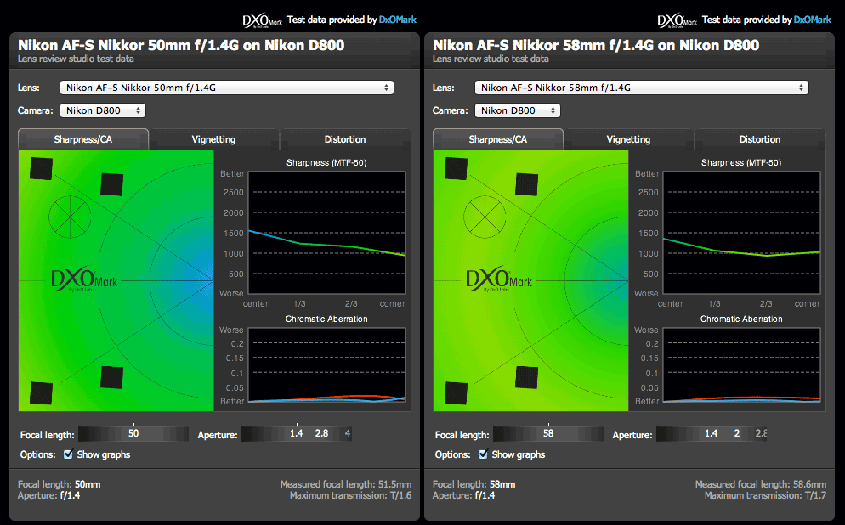
Task: Switch to Vignetting tab in the 58mm panel
Action: pos(629,139)
